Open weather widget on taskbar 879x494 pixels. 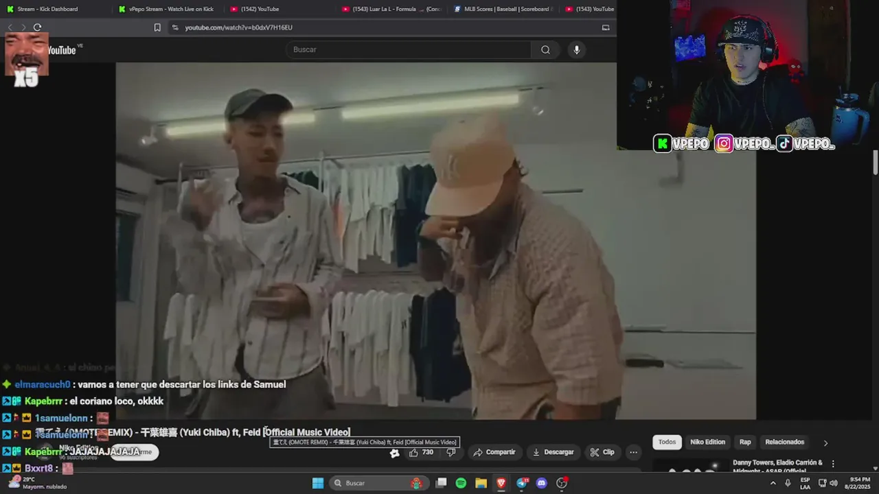[36, 483]
